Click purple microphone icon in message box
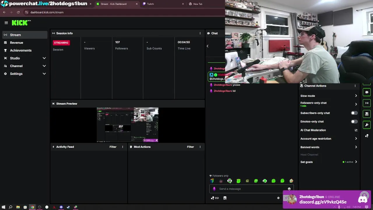 [214, 189]
